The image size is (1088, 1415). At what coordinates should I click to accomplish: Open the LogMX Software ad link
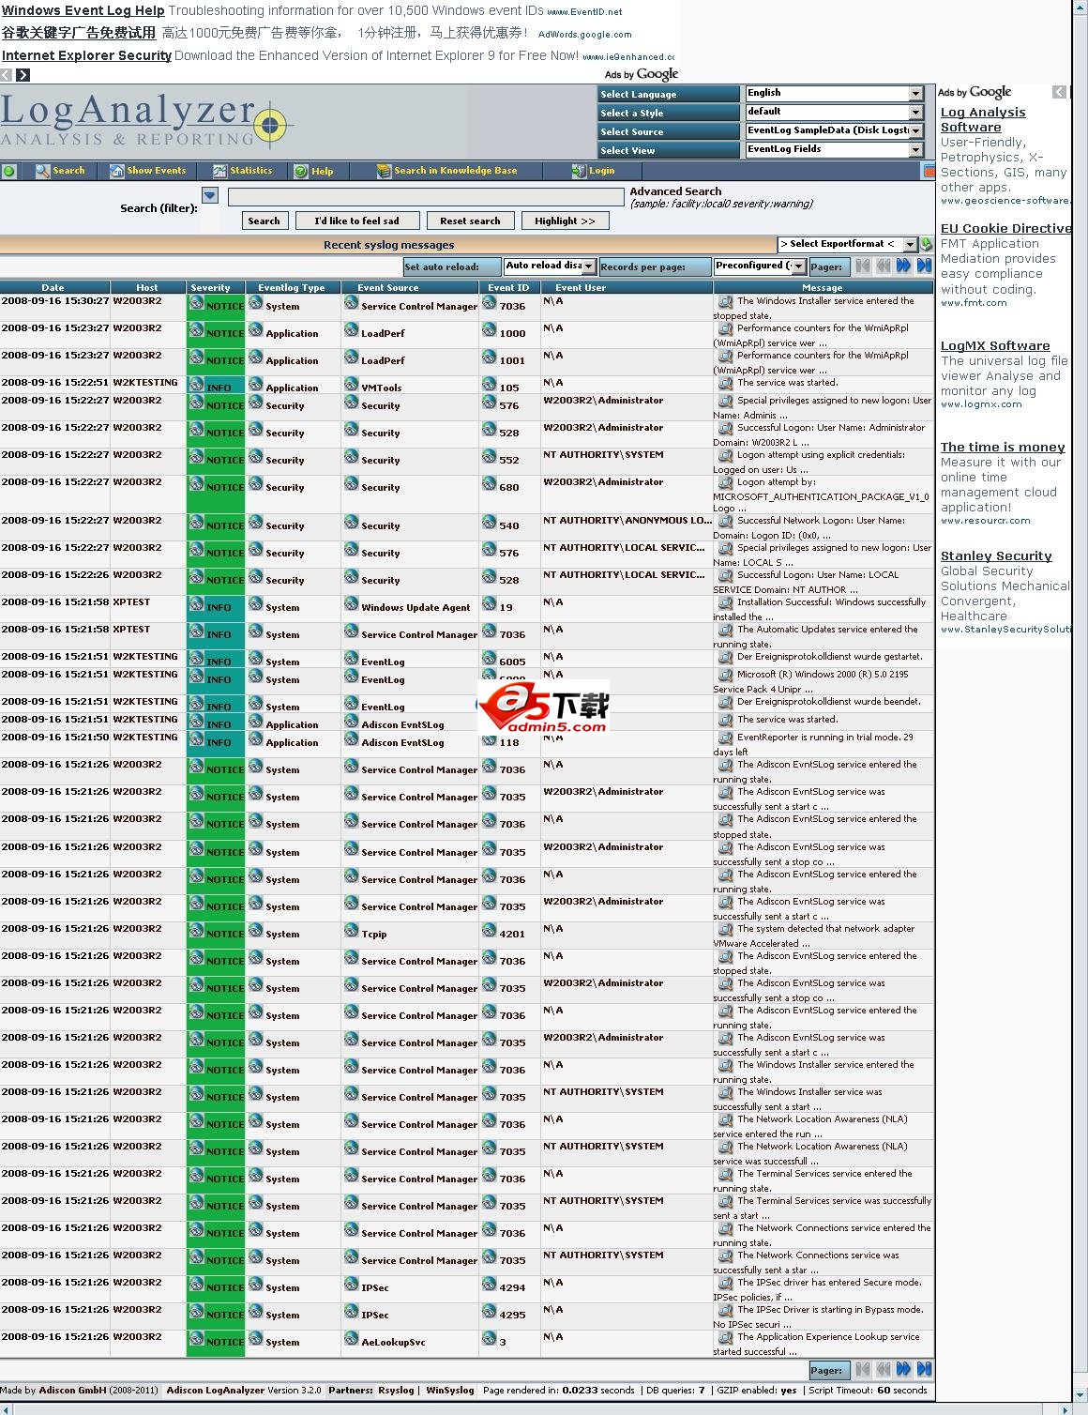click(995, 346)
